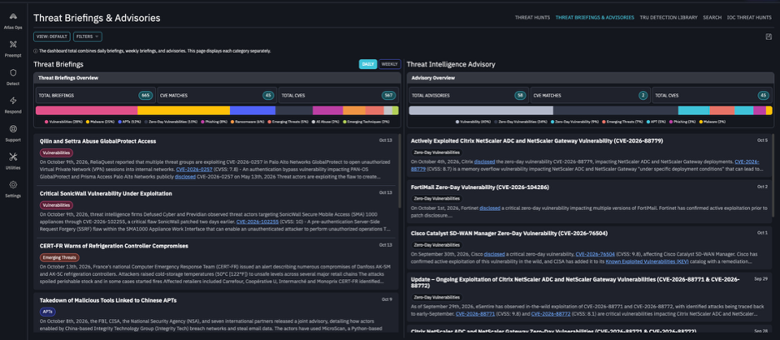780x340 pixels.
Task: Click the AI Abuse (2%) legend entry
Action: point(327,122)
